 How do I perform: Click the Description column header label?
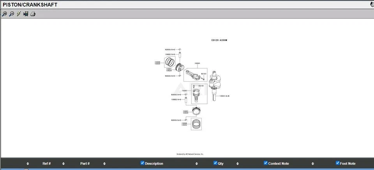point(154,163)
